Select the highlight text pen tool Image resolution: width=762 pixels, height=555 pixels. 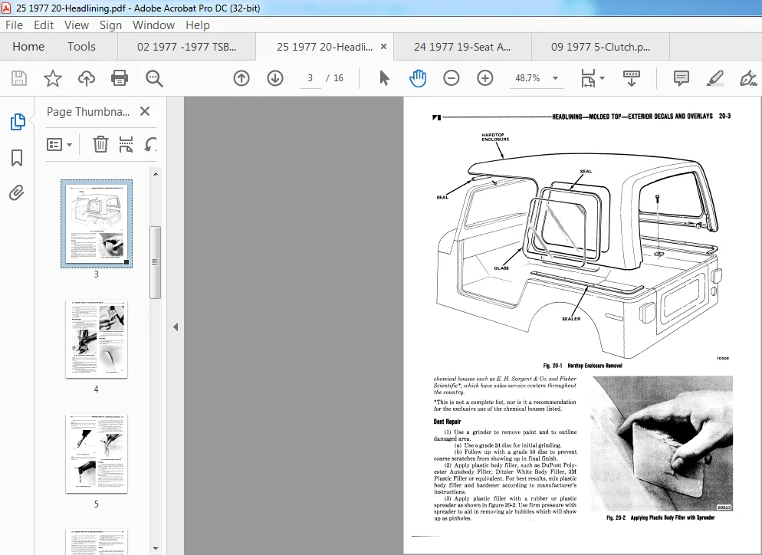coord(715,78)
